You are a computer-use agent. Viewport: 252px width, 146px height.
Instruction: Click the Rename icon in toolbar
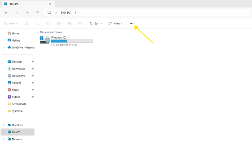coord(59,24)
